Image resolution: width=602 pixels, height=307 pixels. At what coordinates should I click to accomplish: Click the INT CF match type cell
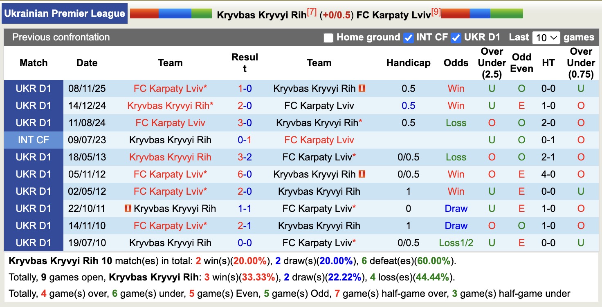coord(34,140)
